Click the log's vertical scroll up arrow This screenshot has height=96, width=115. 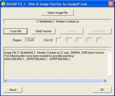coord(109,50)
